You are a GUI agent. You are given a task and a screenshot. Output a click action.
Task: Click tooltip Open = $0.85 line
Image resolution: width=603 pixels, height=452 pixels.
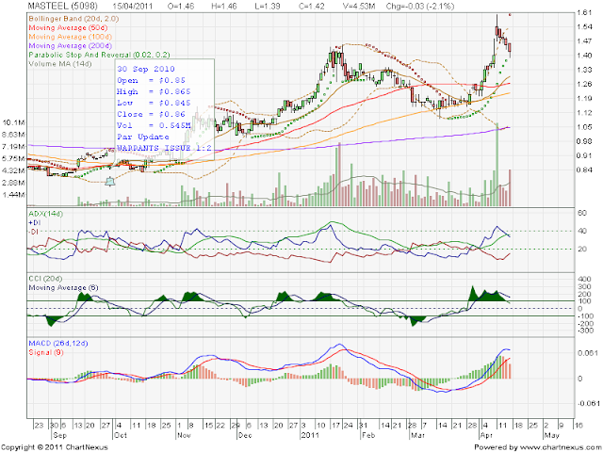[x=151, y=80]
